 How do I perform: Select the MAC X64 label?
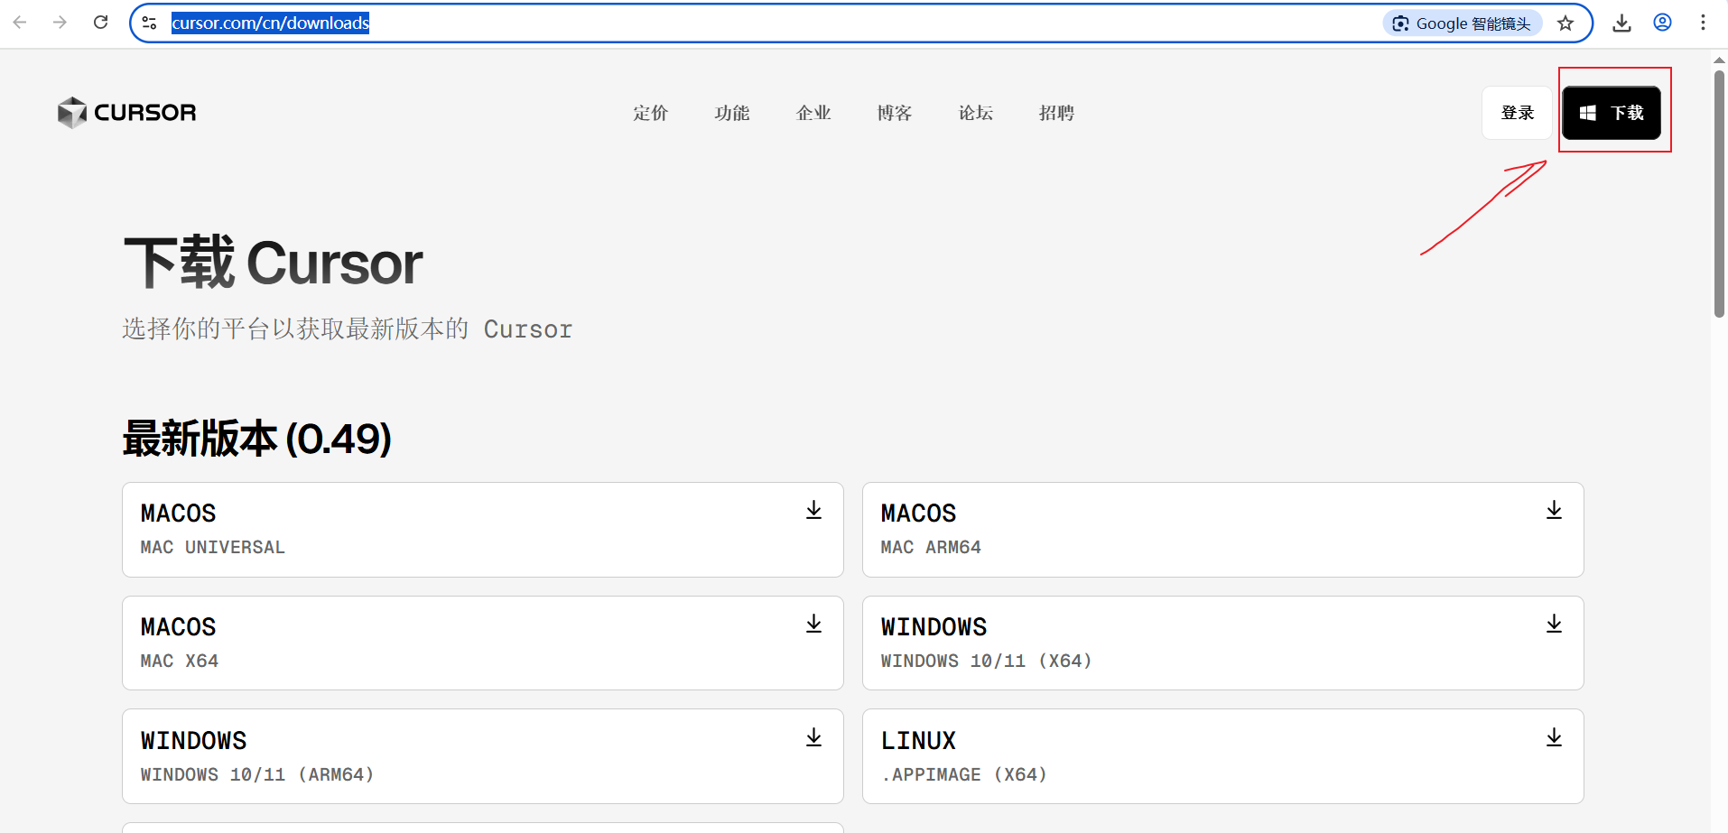tap(180, 662)
